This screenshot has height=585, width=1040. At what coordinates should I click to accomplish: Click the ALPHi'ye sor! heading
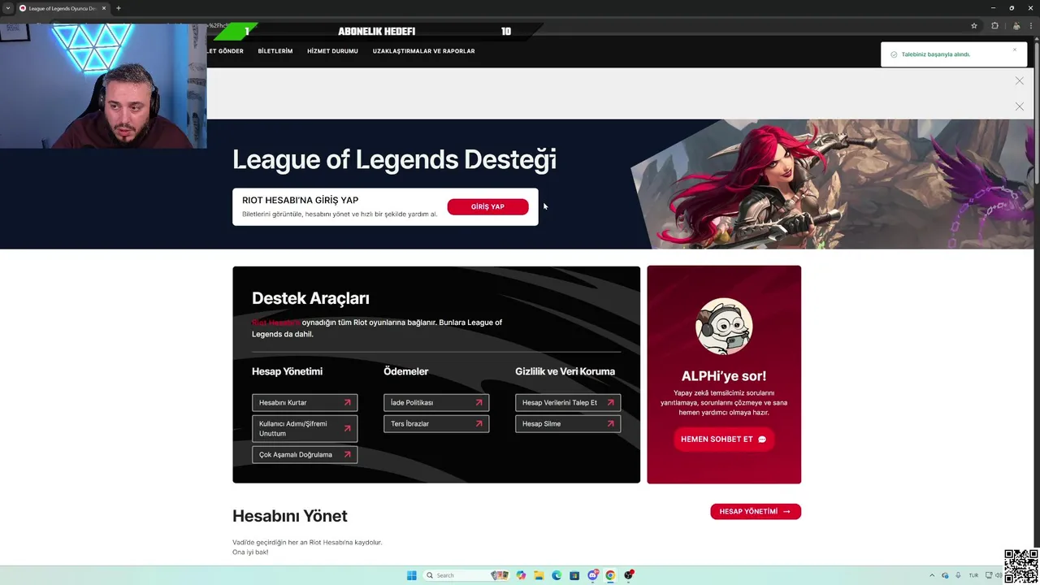click(x=724, y=376)
